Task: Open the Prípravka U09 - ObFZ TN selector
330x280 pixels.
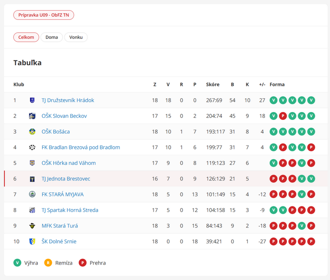Action: 44,15
